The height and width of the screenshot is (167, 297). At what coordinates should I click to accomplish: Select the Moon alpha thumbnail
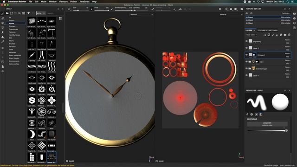(x=32, y=134)
